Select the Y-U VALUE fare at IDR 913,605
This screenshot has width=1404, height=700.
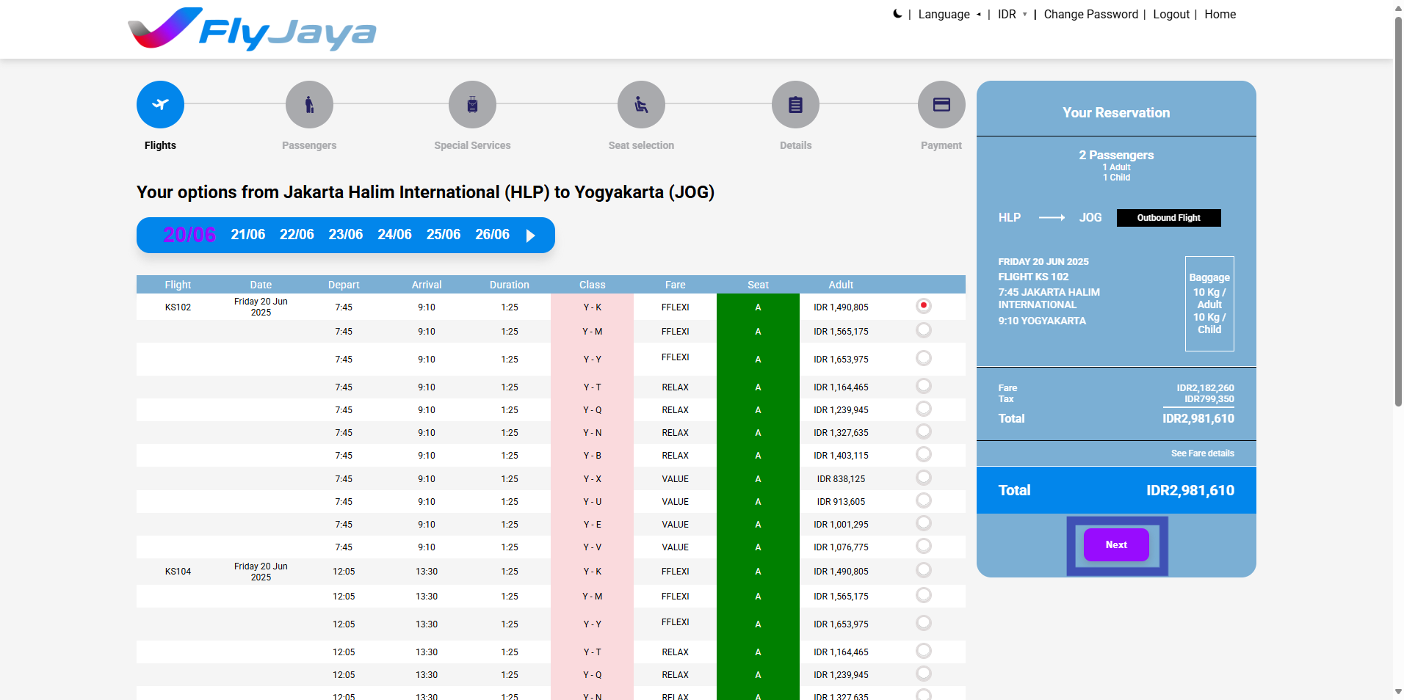click(x=924, y=500)
